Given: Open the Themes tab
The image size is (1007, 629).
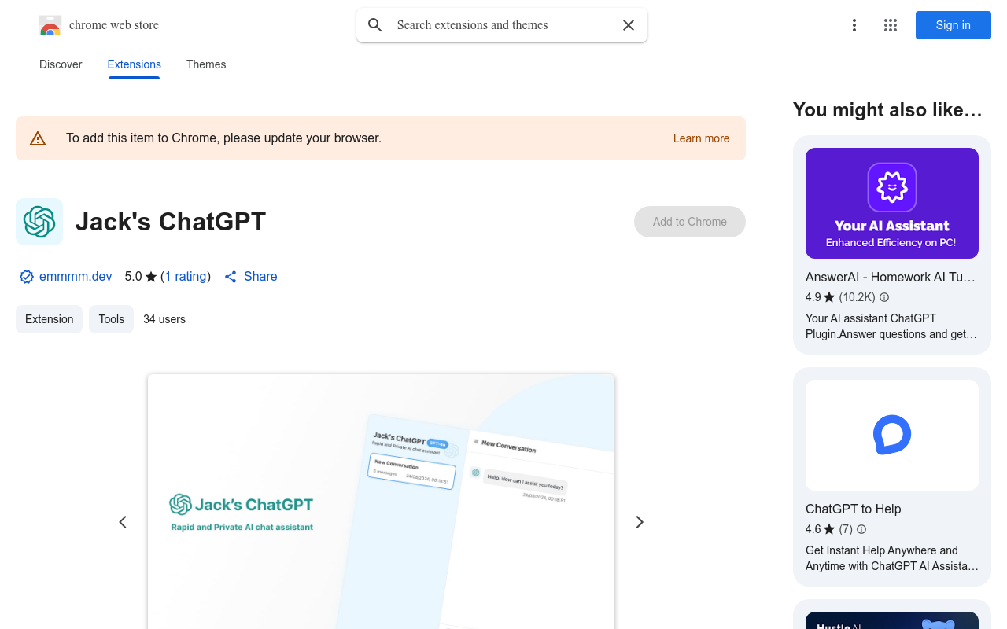Looking at the screenshot, I should pos(206,64).
